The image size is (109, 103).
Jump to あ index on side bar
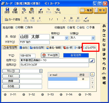[104, 26]
